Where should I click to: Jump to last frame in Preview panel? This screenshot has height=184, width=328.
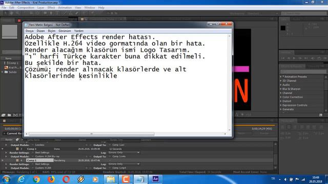(306, 58)
